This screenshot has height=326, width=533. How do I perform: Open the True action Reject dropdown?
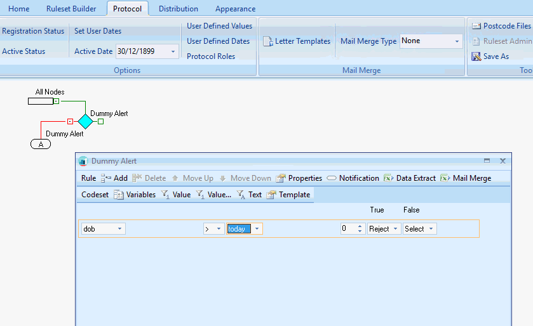pos(396,229)
